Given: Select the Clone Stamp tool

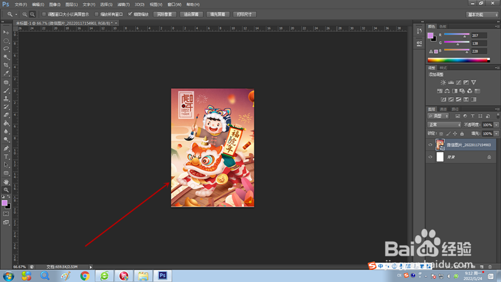Looking at the screenshot, I should click(x=6, y=99).
